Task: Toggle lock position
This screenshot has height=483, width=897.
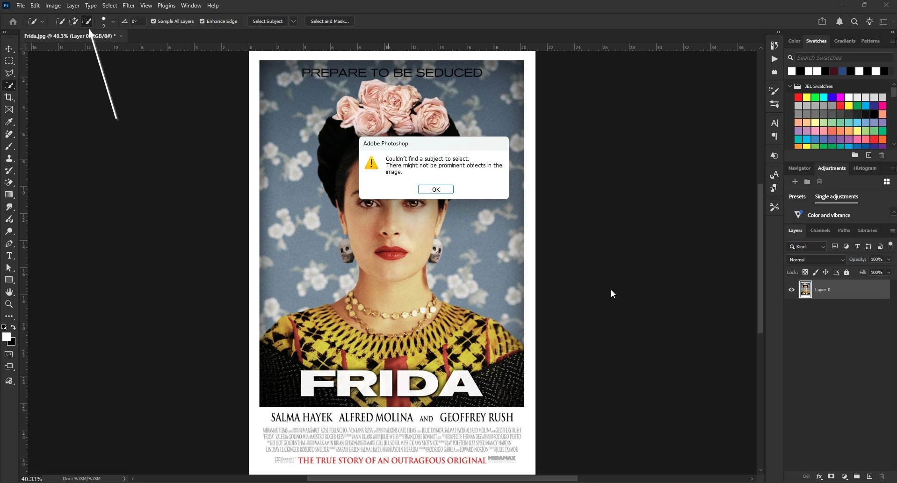Action: [x=826, y=272]
